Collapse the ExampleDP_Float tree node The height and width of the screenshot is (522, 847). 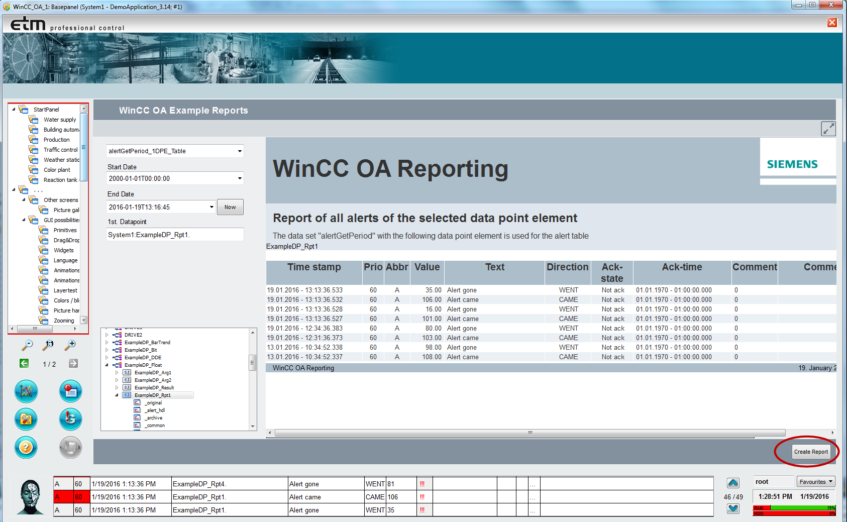107,365
